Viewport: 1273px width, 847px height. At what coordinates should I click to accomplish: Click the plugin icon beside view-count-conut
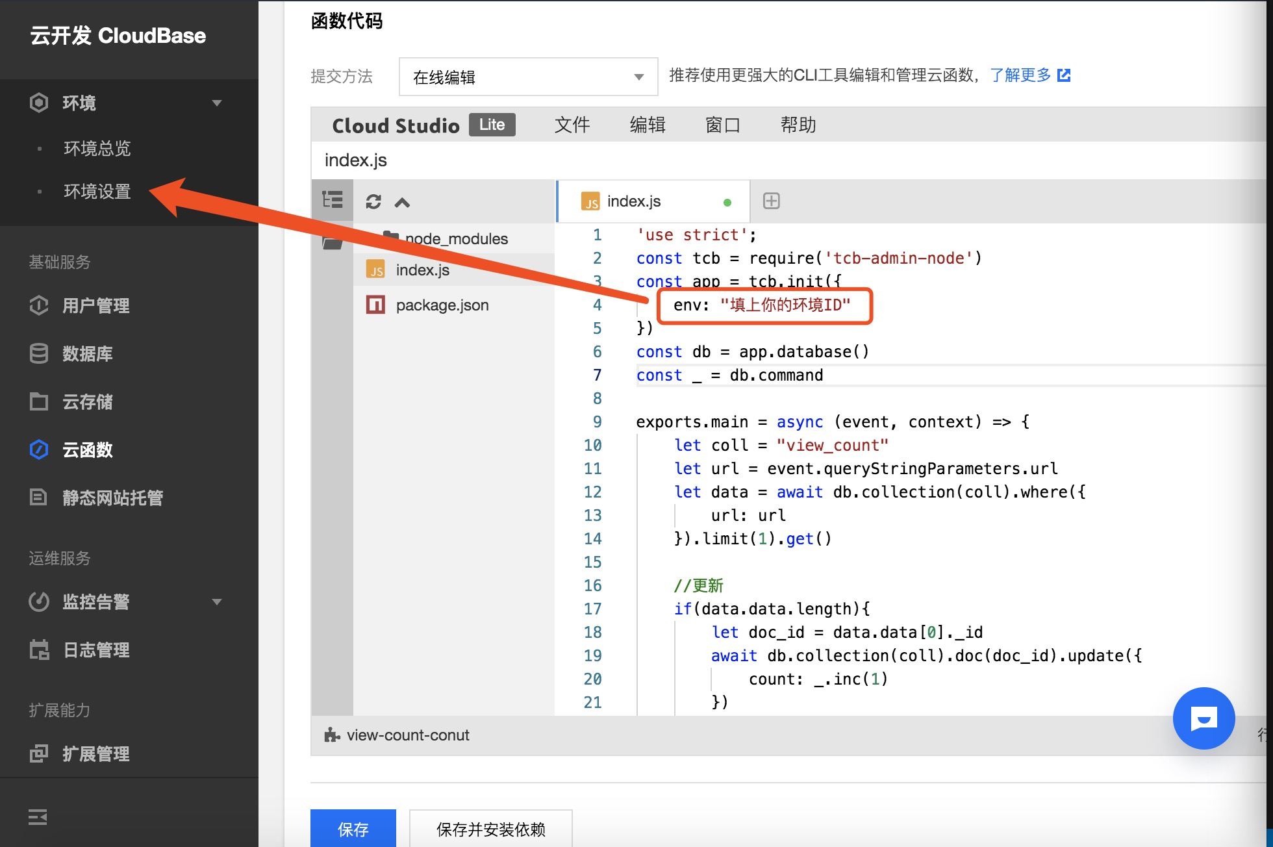click(332, 735)
